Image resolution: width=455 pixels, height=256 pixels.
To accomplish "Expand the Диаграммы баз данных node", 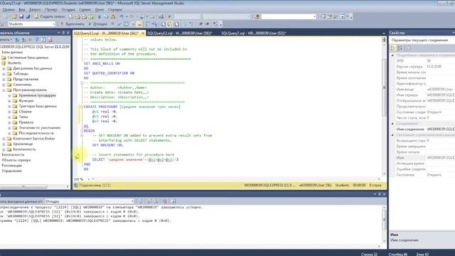I will tap(4, 68).
